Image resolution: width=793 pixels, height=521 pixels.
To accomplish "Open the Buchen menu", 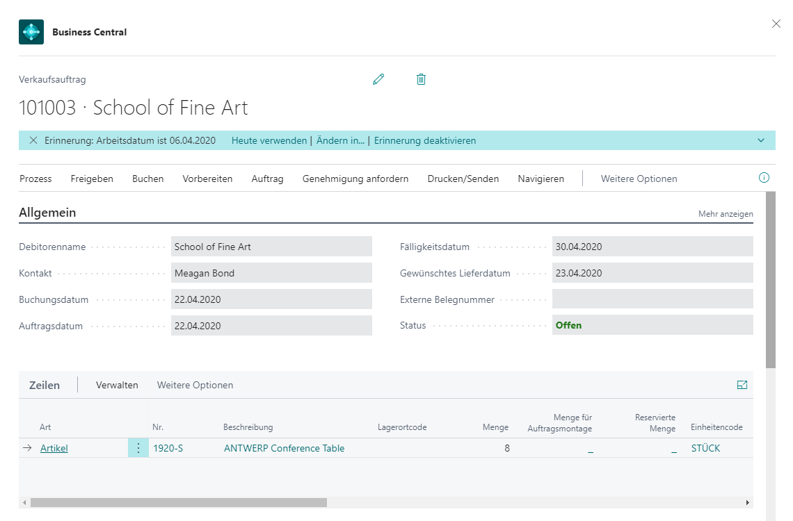I will click(147, 179).
